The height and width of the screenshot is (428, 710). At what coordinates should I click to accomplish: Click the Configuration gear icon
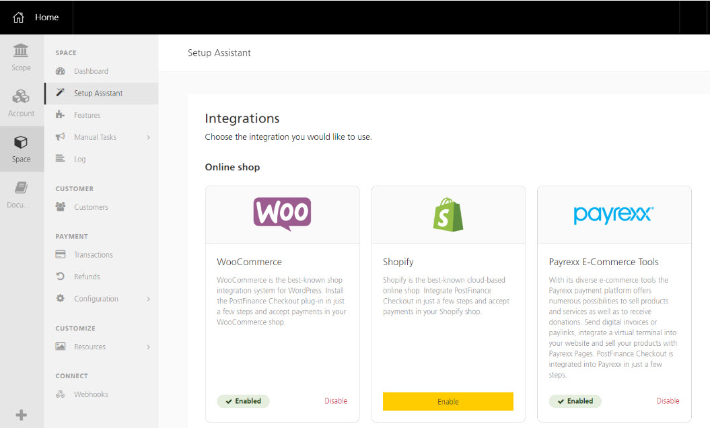click(60, 298)
